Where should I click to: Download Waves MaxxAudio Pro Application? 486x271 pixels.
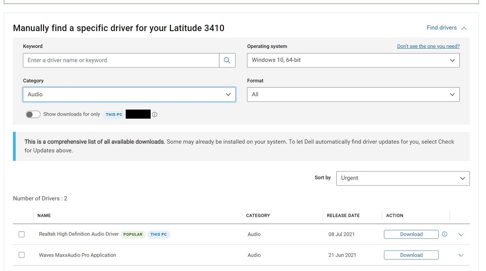pyautogui.click(x=411, y=255)
